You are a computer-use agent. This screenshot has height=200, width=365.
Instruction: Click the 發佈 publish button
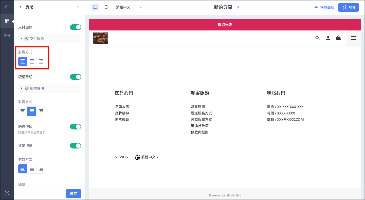(349, 7)
